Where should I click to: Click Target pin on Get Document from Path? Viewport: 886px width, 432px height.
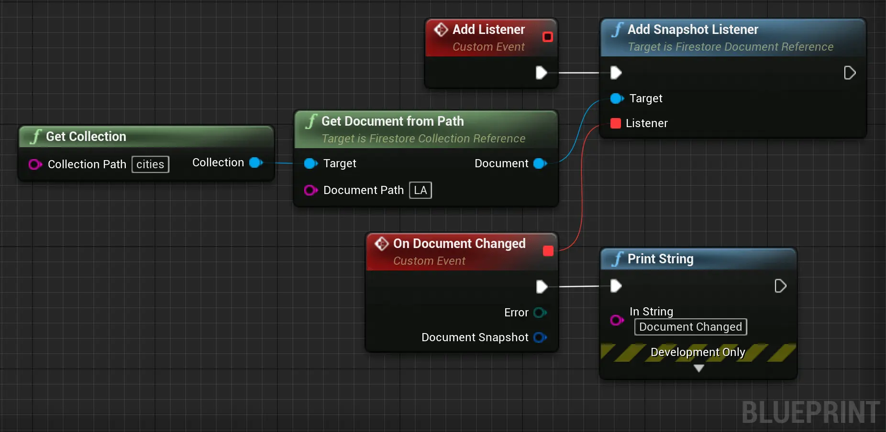pos(311,163)
